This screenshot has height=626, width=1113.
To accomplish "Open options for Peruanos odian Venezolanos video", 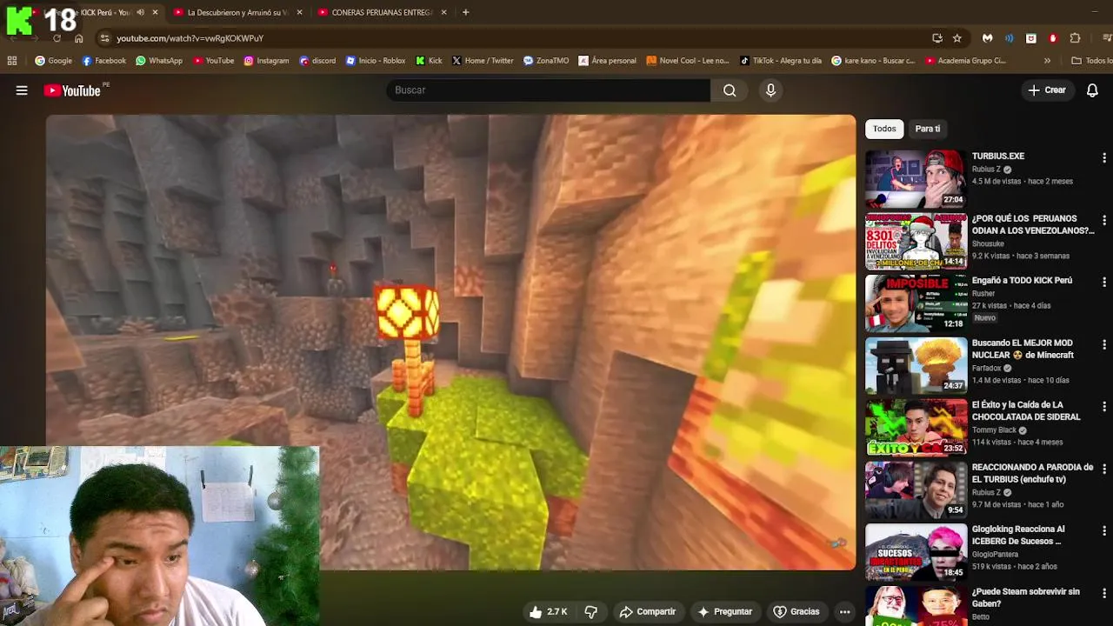I will pyautogui.click(x=1103, y=221).
